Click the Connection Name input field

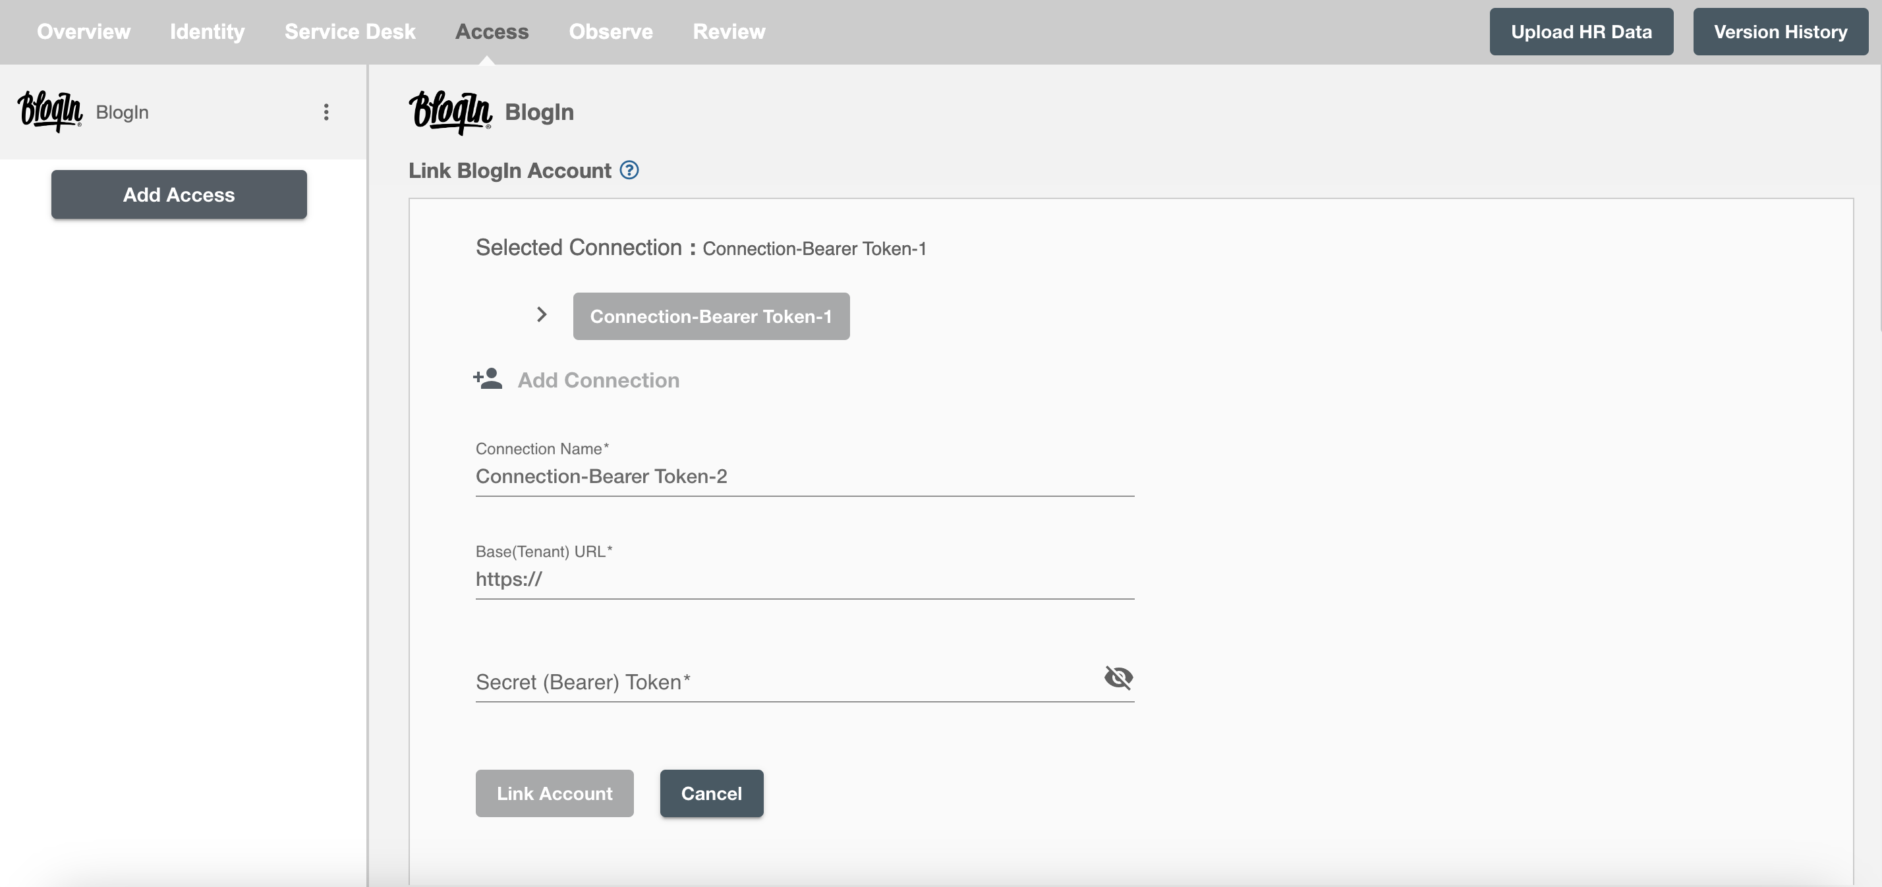click(x=804, y=475)
